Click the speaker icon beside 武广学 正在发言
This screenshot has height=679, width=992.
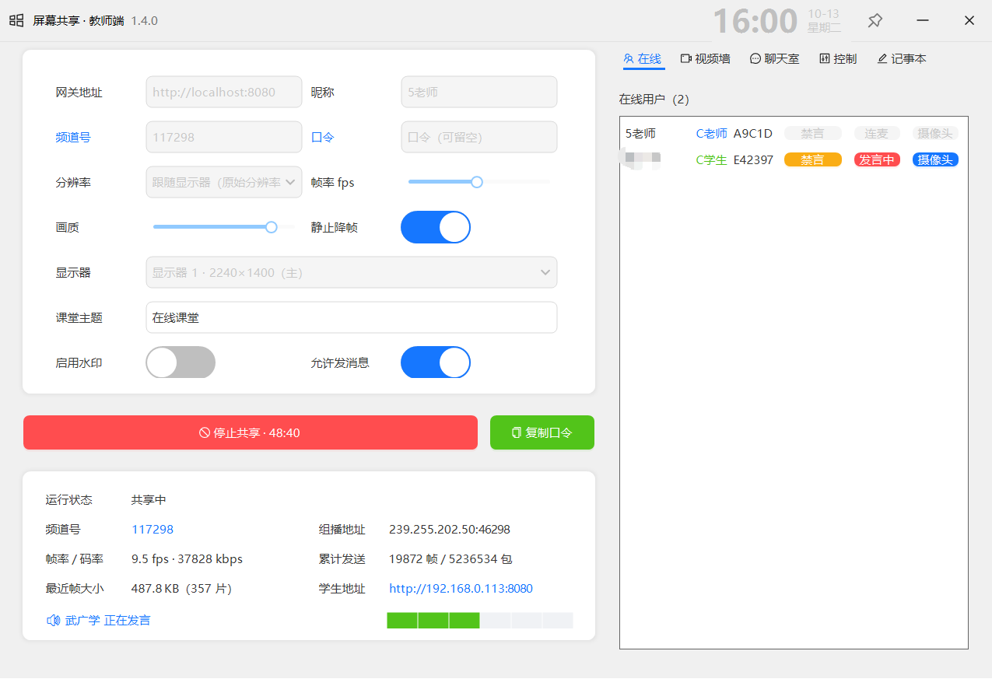point(53,621)
